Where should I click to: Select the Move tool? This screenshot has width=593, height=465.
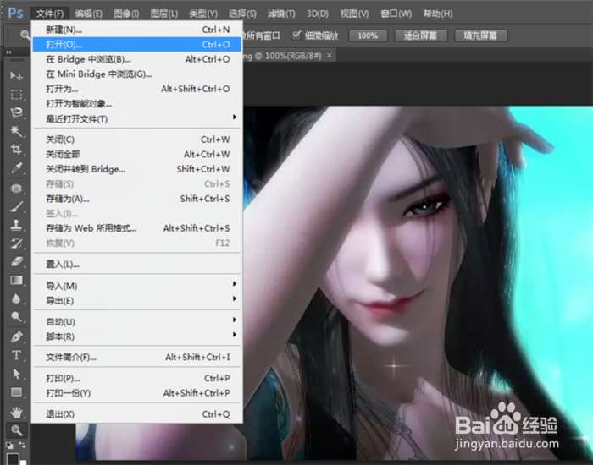(x=16, y=76)
